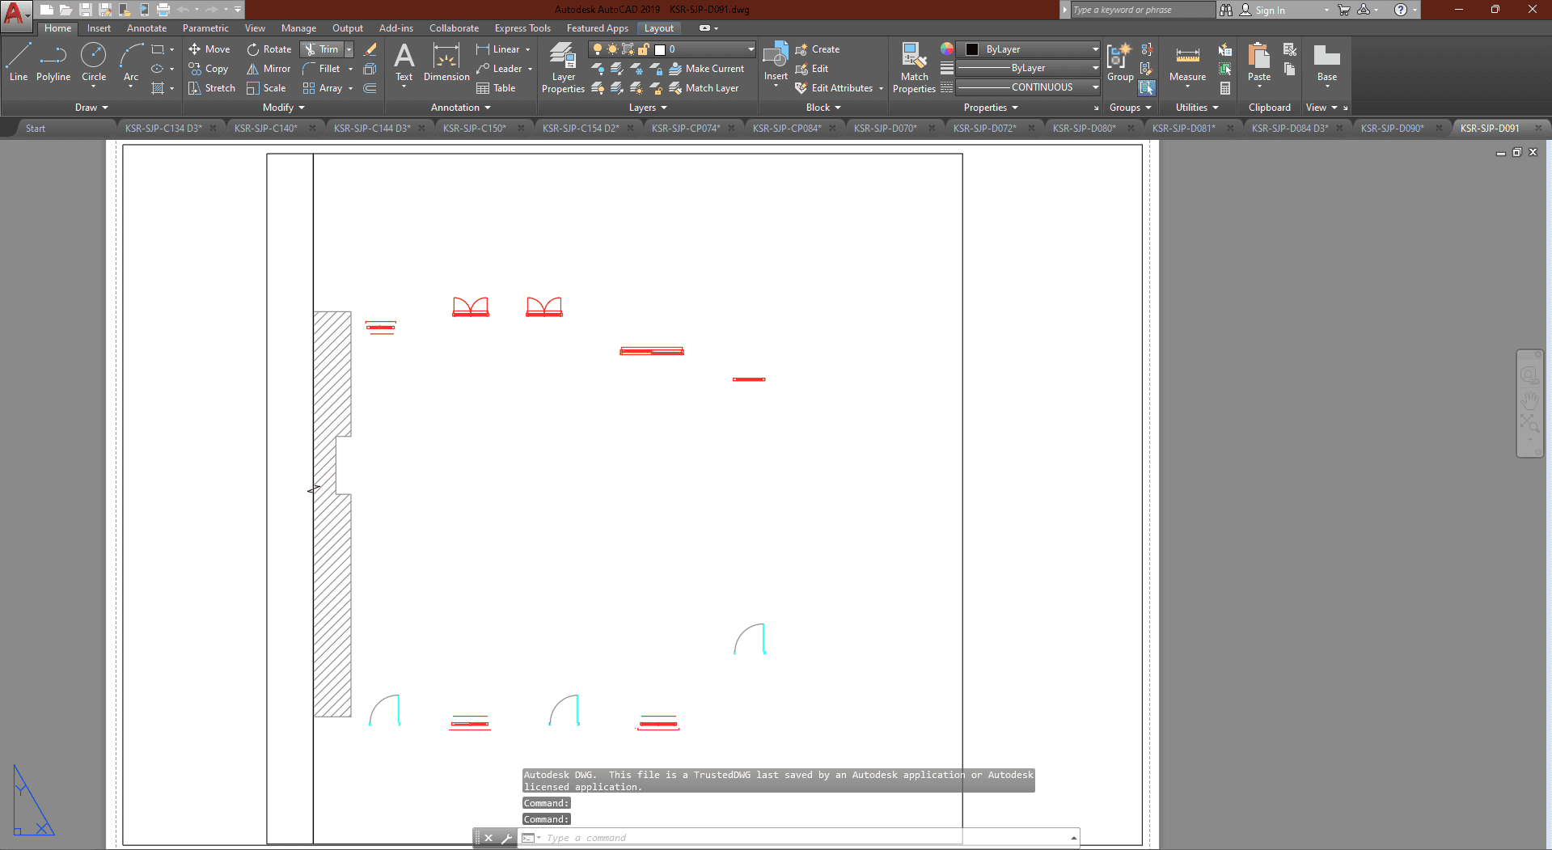Viewport: 1552px width, 850px height.
Task: Open the Trim dropdown arrow
Action: click(349, 49)
